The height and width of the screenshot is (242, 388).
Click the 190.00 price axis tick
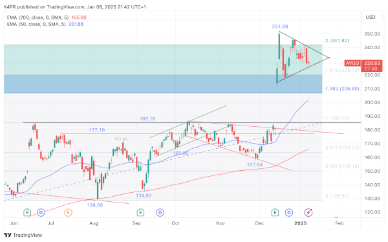(x=372, y=116)
